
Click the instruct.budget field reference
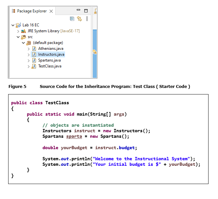tap(115, 148)
